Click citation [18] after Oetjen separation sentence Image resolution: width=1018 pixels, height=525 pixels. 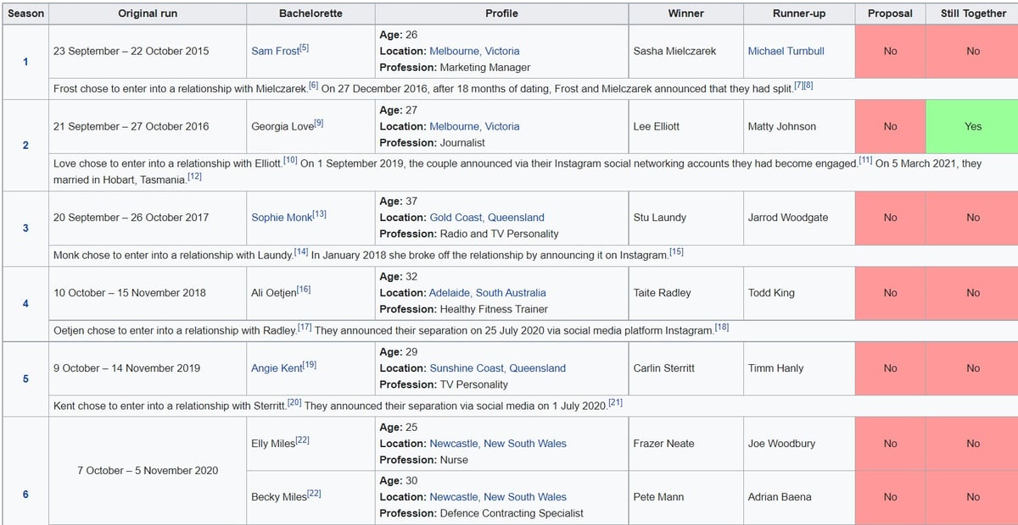[721, 327]
